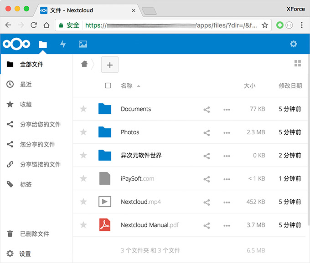Click the 文件 - Nextcloud browser tab
Viewport: 310px width, 263px height.
(88, 10)
